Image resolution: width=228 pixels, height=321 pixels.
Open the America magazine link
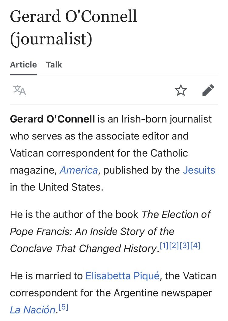(79, 170)
